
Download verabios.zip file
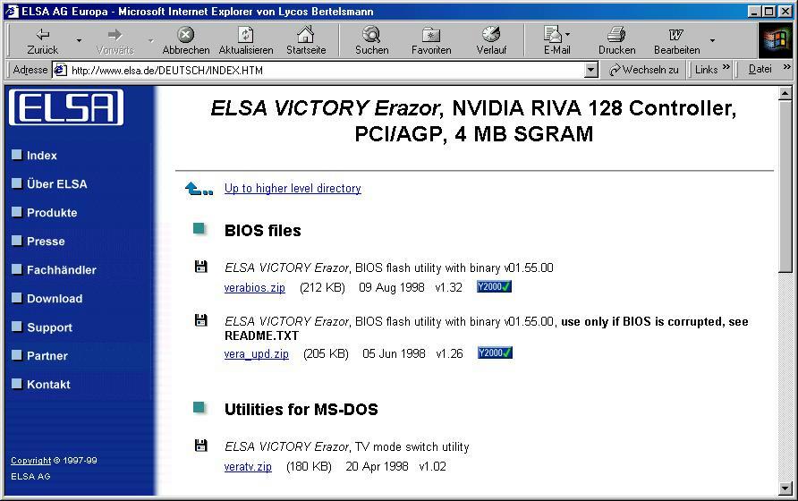coord(254,288)
